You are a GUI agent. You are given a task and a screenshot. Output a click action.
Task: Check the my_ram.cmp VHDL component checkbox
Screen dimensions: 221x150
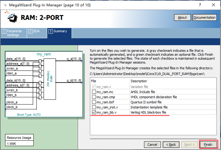(94, 97)
